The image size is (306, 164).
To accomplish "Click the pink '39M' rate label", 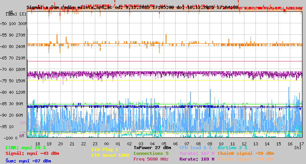I will [23, 123].
